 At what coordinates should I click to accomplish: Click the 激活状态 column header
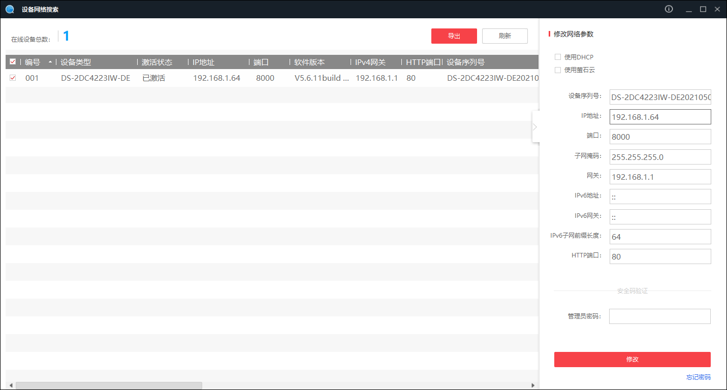tap(157, 62)
